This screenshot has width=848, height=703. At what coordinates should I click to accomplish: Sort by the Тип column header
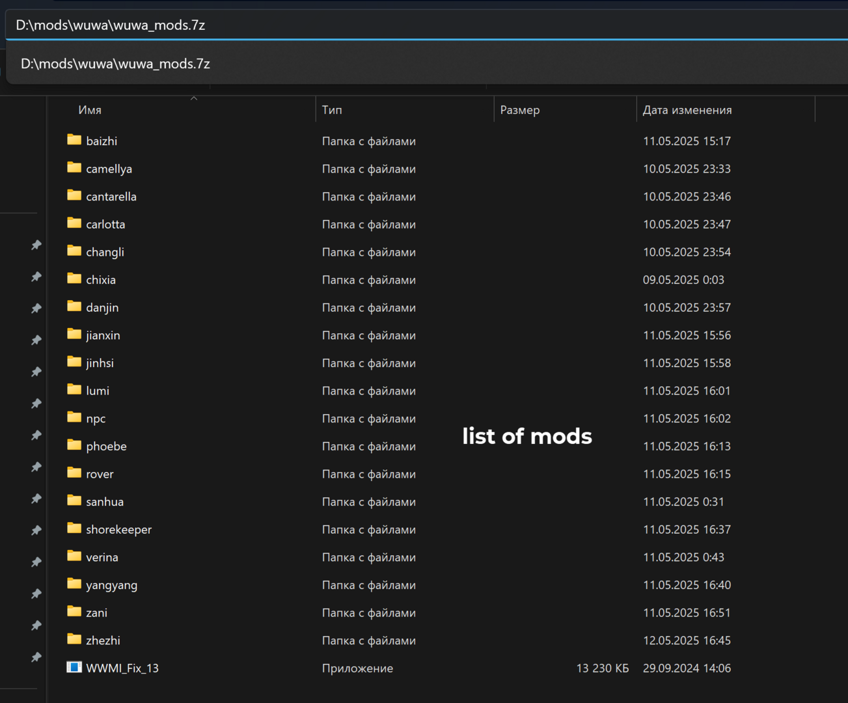click(332, 110)
